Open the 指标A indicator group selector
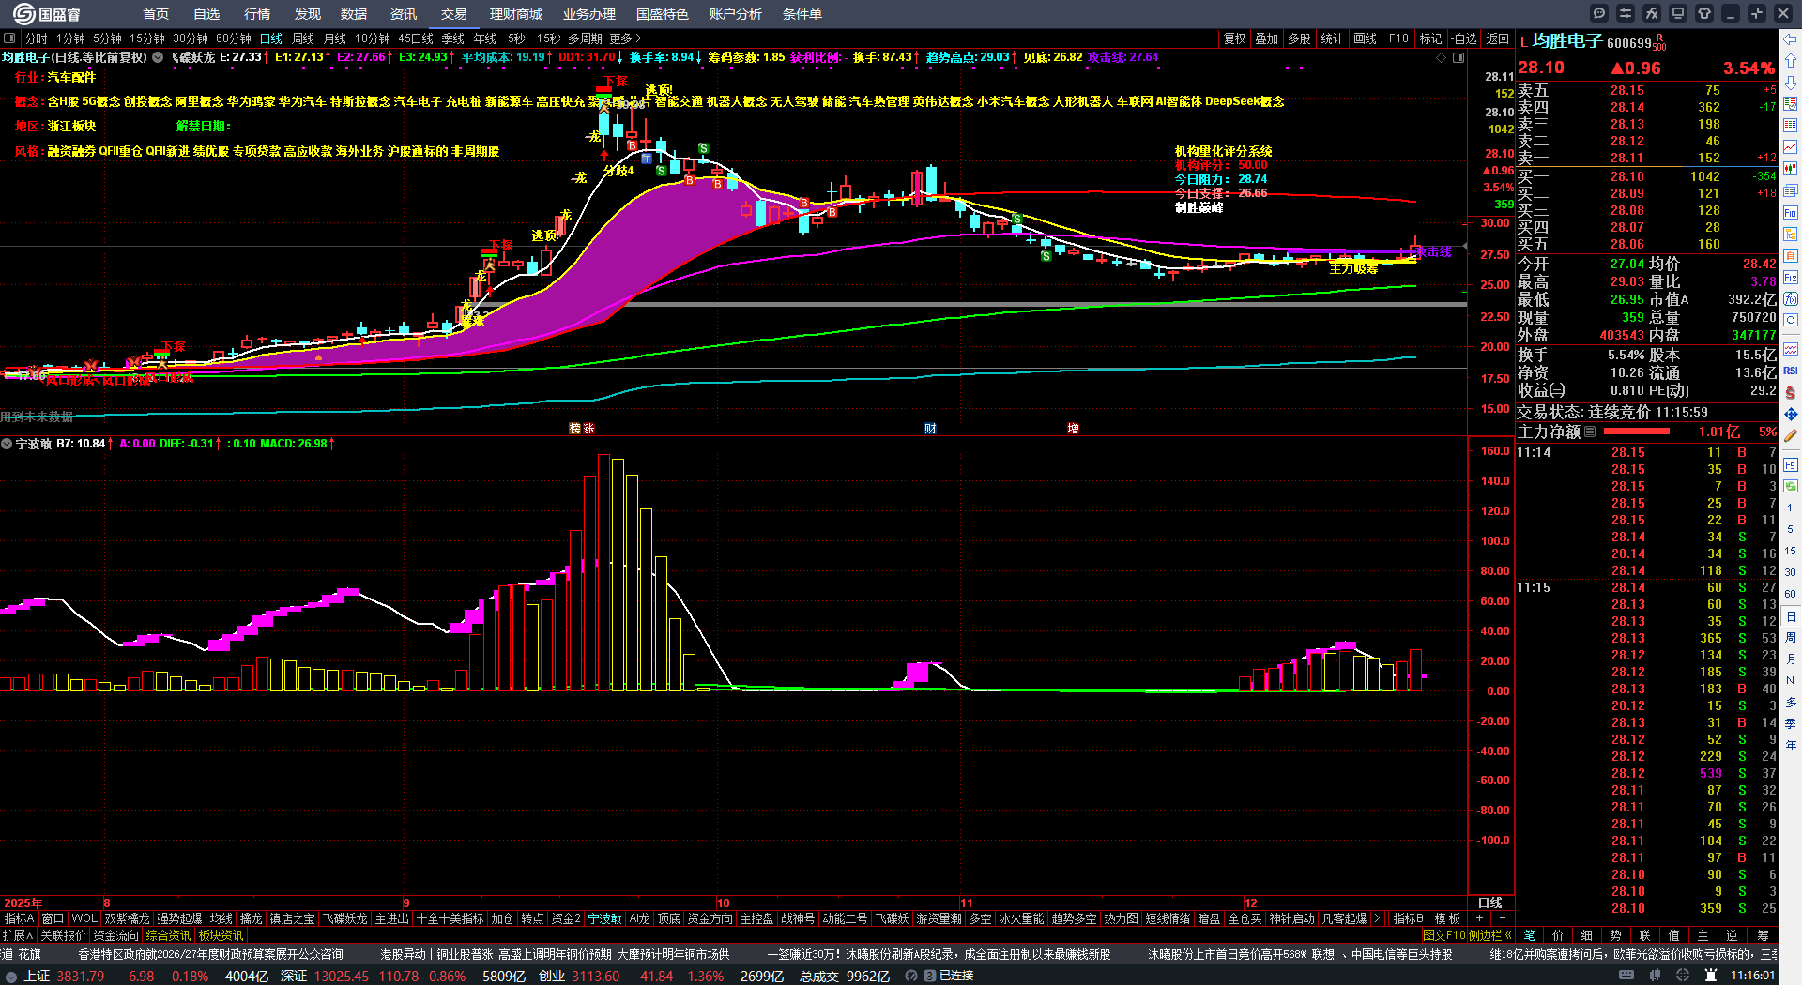 [x=20, y=918]
